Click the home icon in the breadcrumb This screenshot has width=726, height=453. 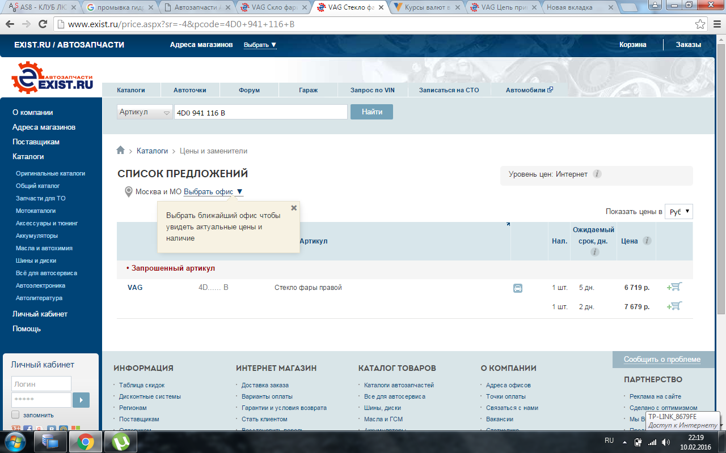120,151
